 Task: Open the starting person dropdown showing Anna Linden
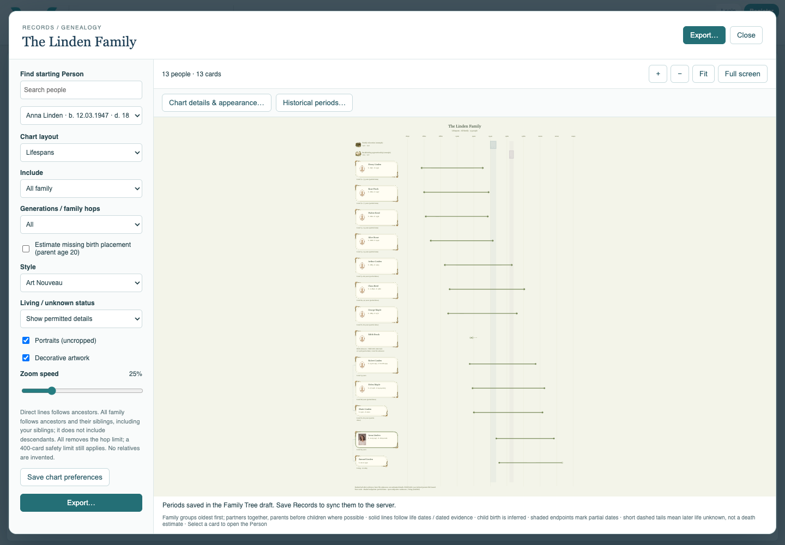coord(81,116)
